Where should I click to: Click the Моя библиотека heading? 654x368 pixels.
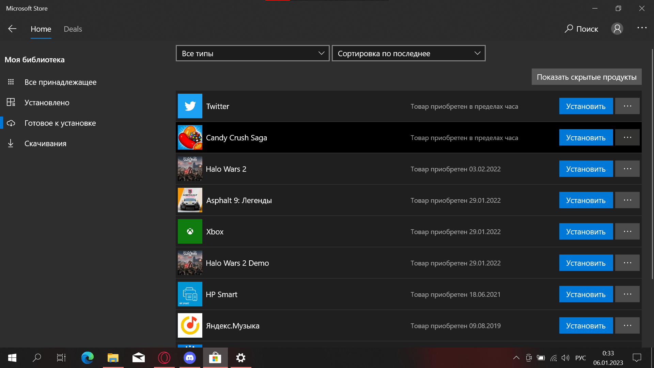click(x=35, y=60)
